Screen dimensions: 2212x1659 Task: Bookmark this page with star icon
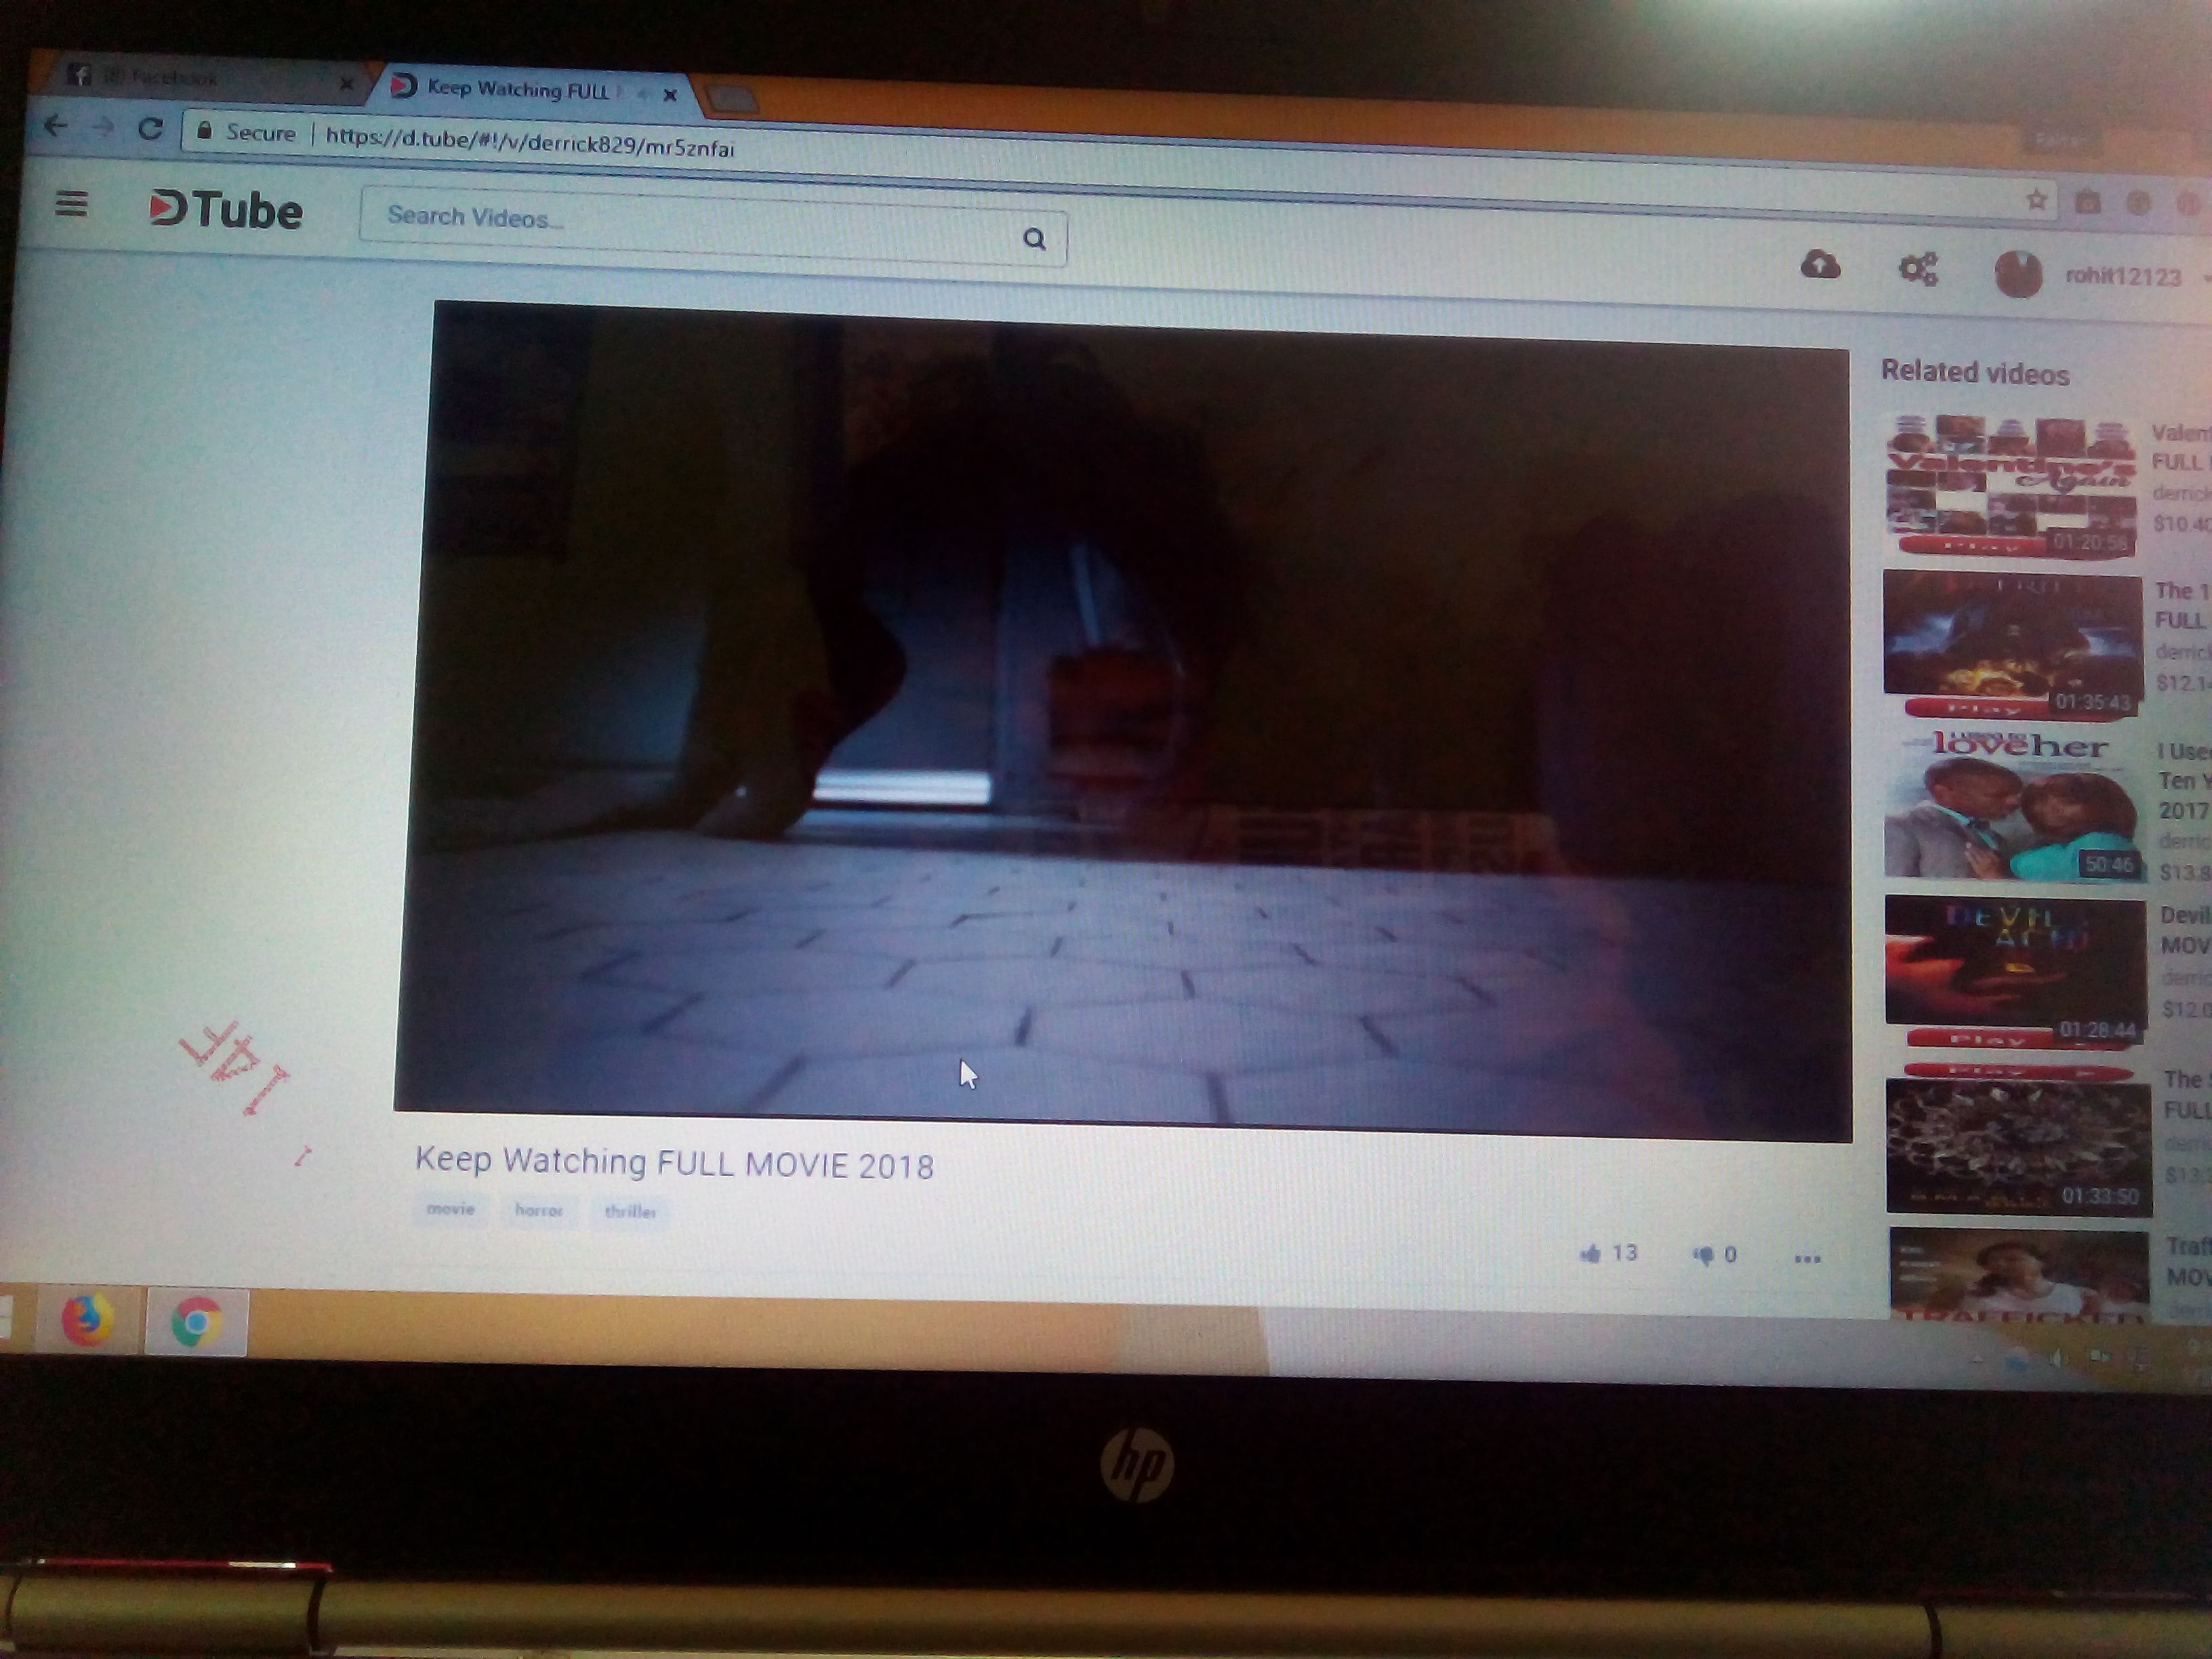point(2036,200)
